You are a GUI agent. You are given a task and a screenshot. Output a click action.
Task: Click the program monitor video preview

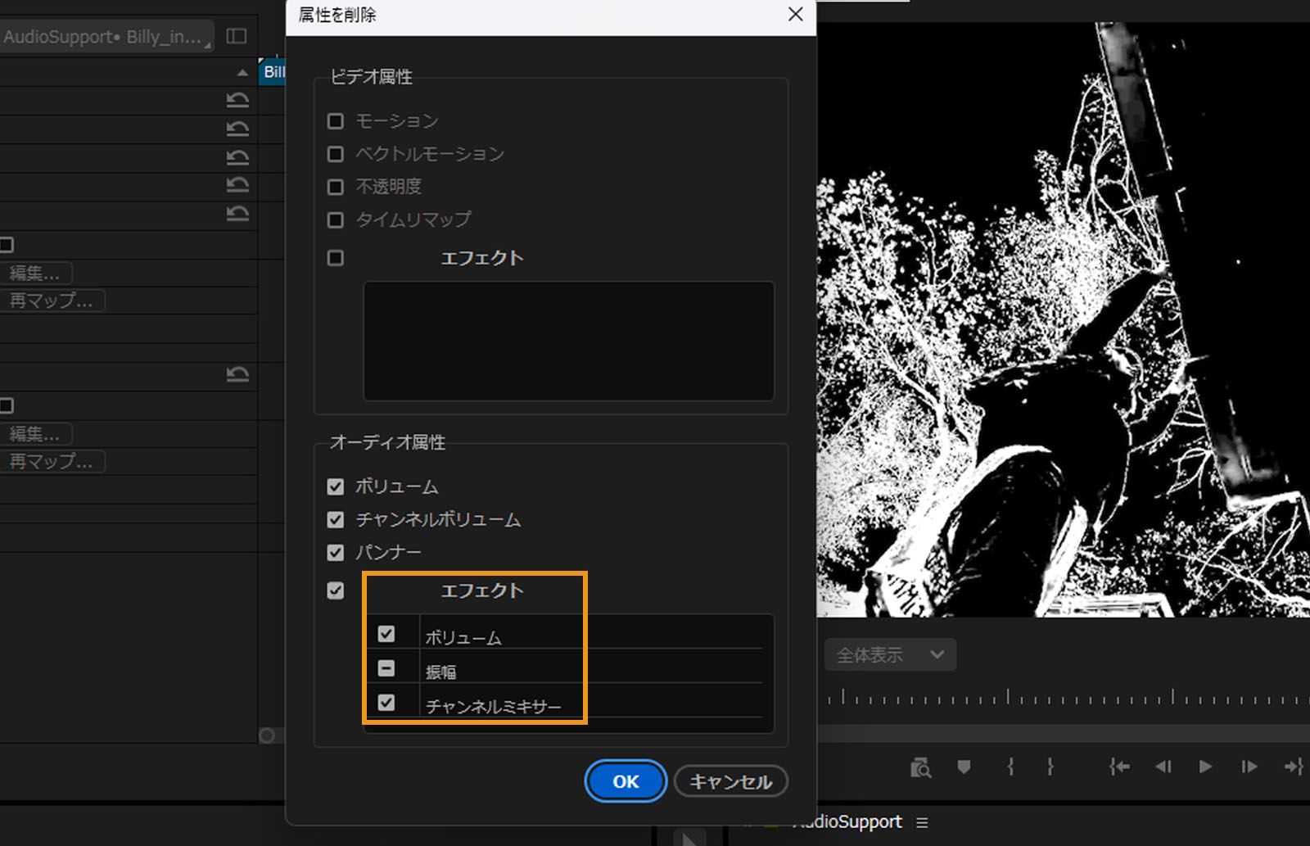point(1064,319)
